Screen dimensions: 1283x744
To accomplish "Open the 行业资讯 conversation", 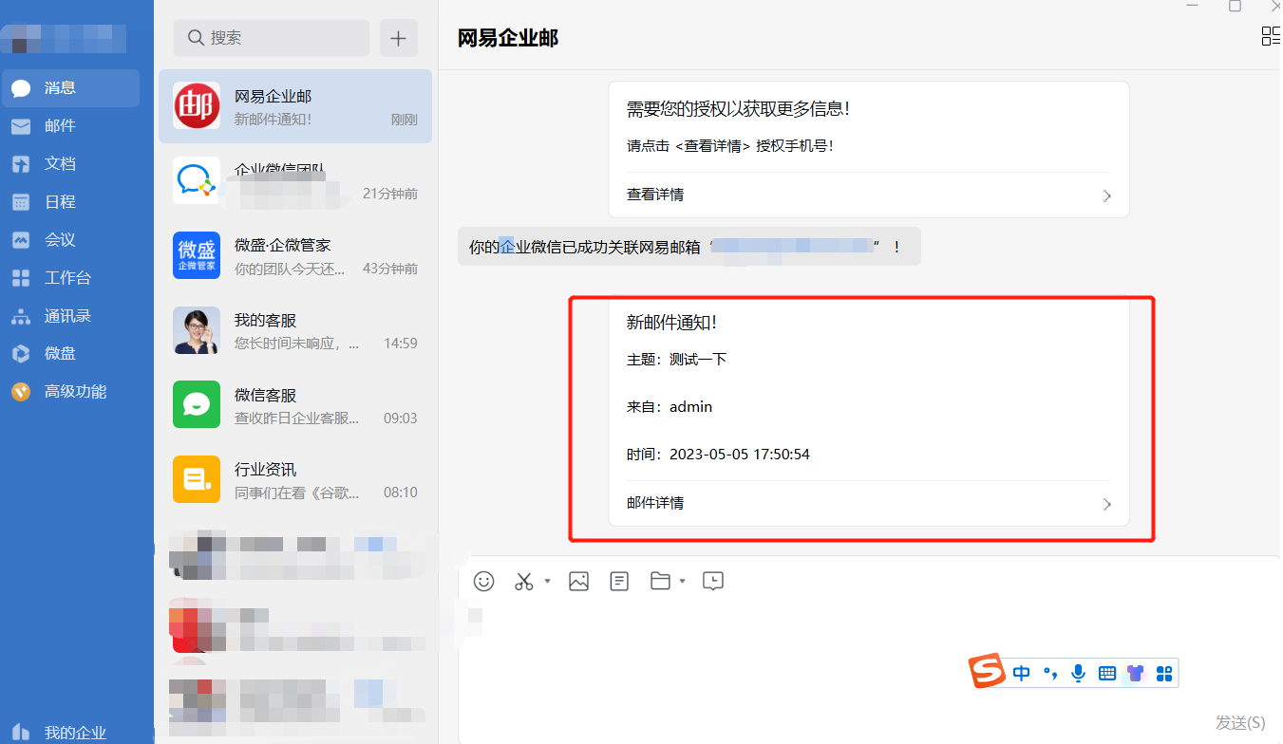I will pos(295,479).
